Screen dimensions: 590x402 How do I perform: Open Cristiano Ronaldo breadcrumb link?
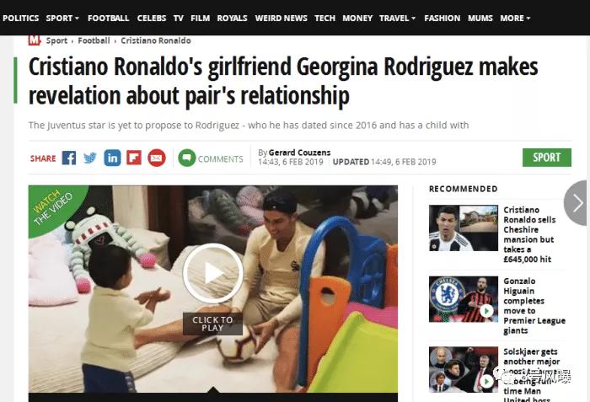(156, 40)
